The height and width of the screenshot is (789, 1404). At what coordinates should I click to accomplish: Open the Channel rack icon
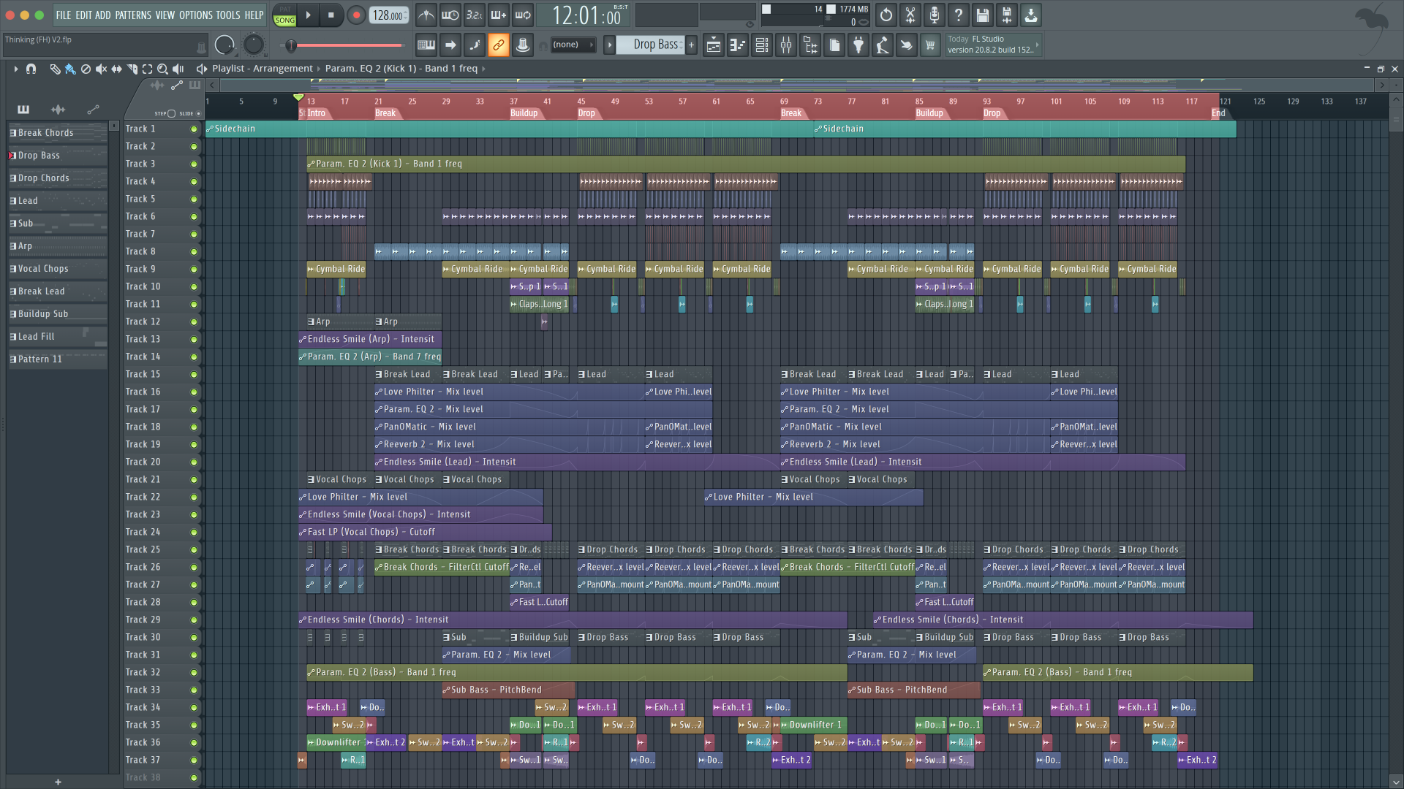click(x=762, y=45)
